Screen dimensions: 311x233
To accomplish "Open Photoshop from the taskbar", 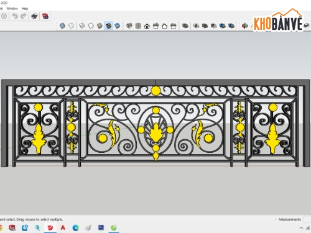I will click(101, 227).
